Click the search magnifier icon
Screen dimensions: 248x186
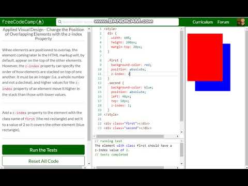[60, 22]
